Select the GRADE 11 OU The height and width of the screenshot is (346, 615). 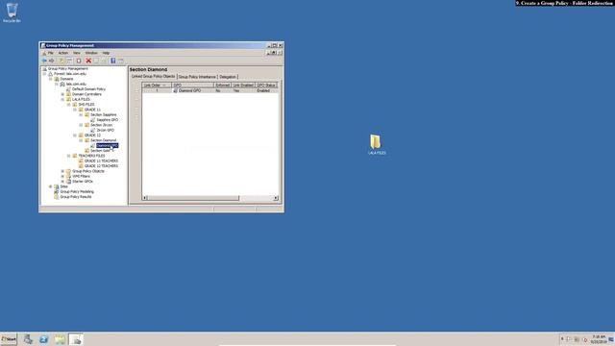pos(92,110)
